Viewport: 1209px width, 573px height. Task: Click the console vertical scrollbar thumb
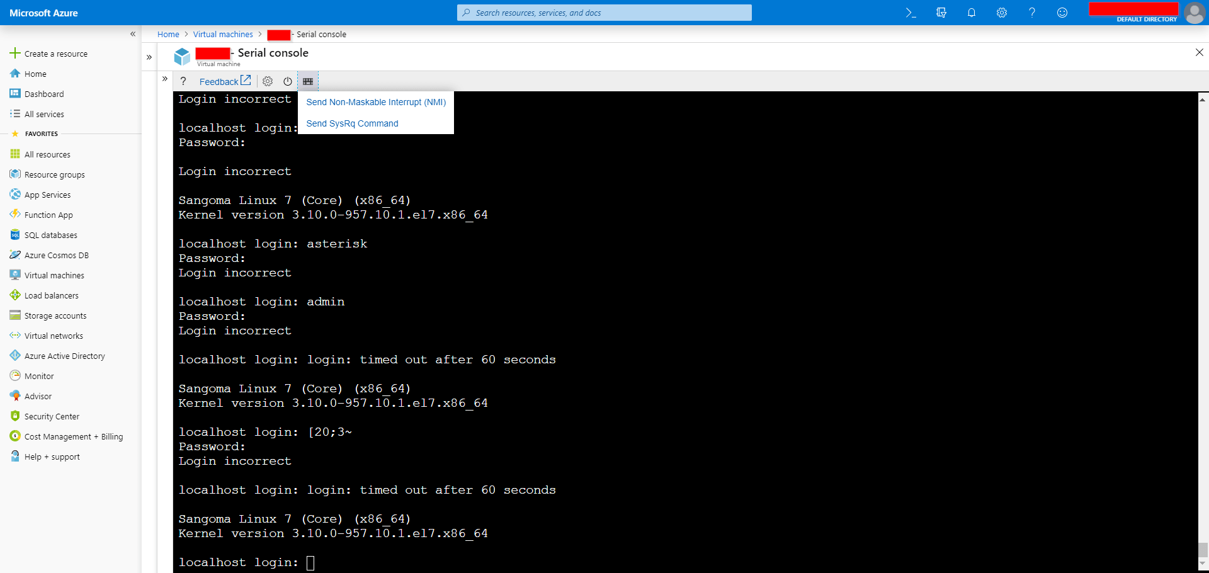[1203, 550]
